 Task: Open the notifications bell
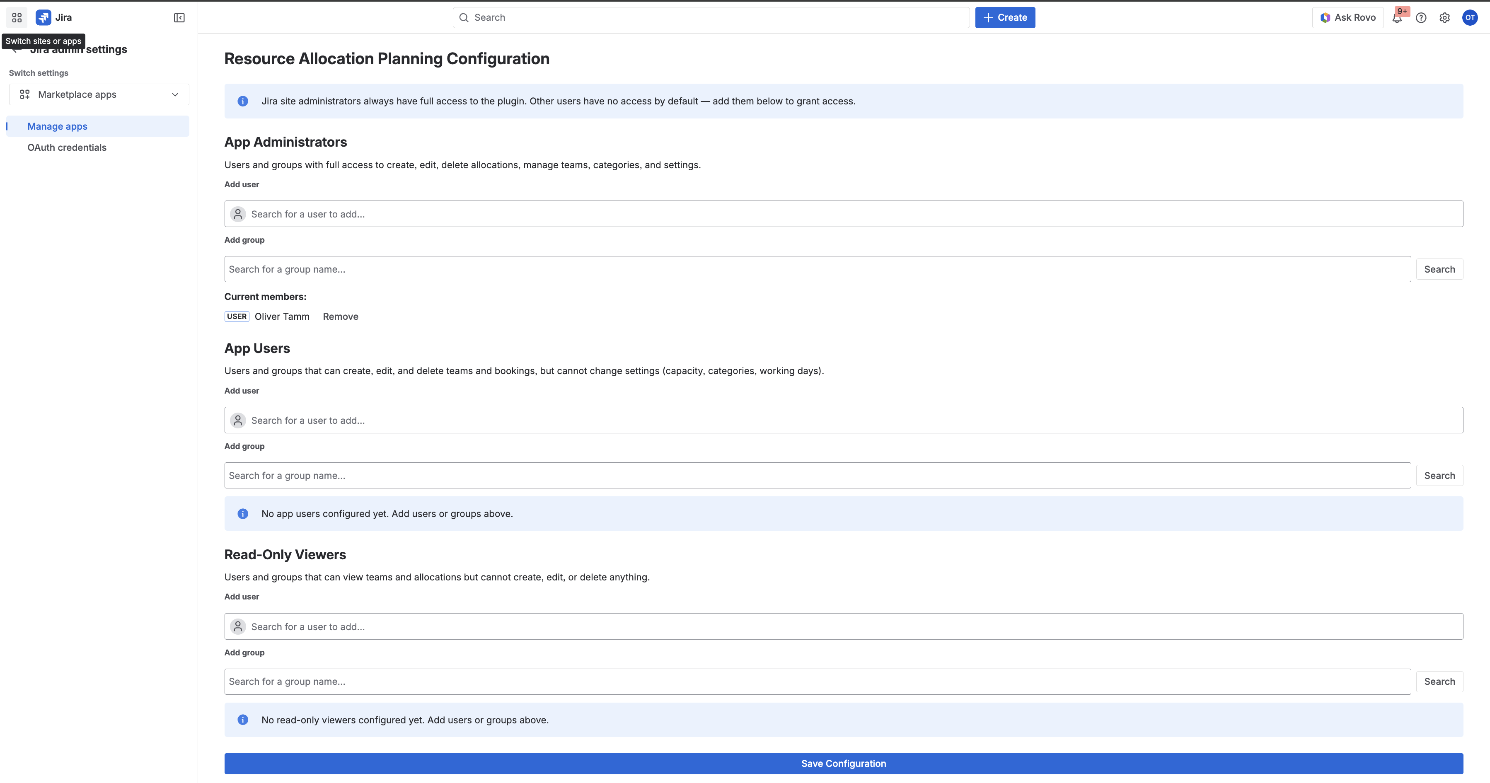[x=1398, y=17]
